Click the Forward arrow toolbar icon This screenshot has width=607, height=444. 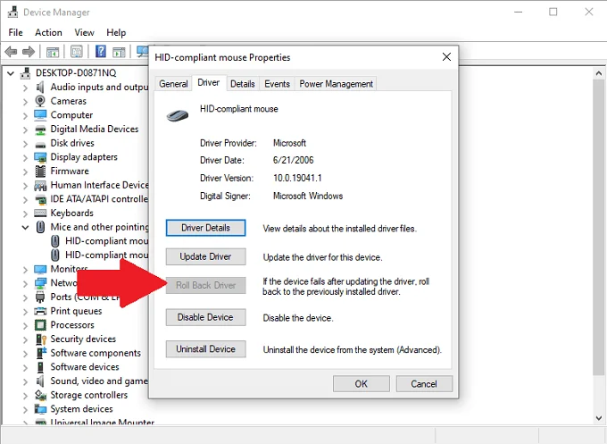(x=29, y=51)
